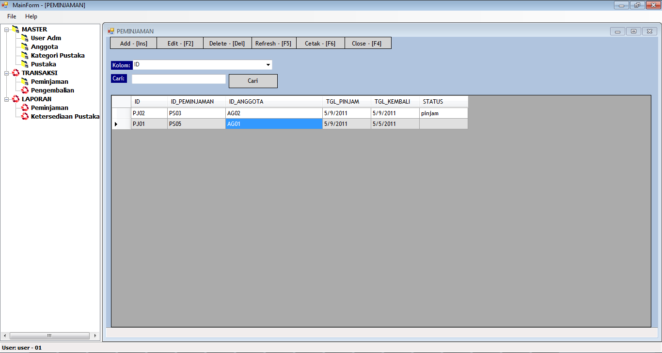Select the PJ02 cell
Viewport: 662px width, 353px height.
click(x=149, y=113)
